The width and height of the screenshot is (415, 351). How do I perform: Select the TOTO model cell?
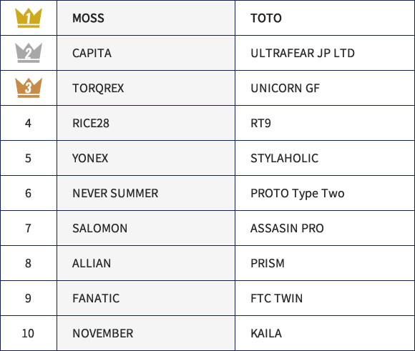325,18
